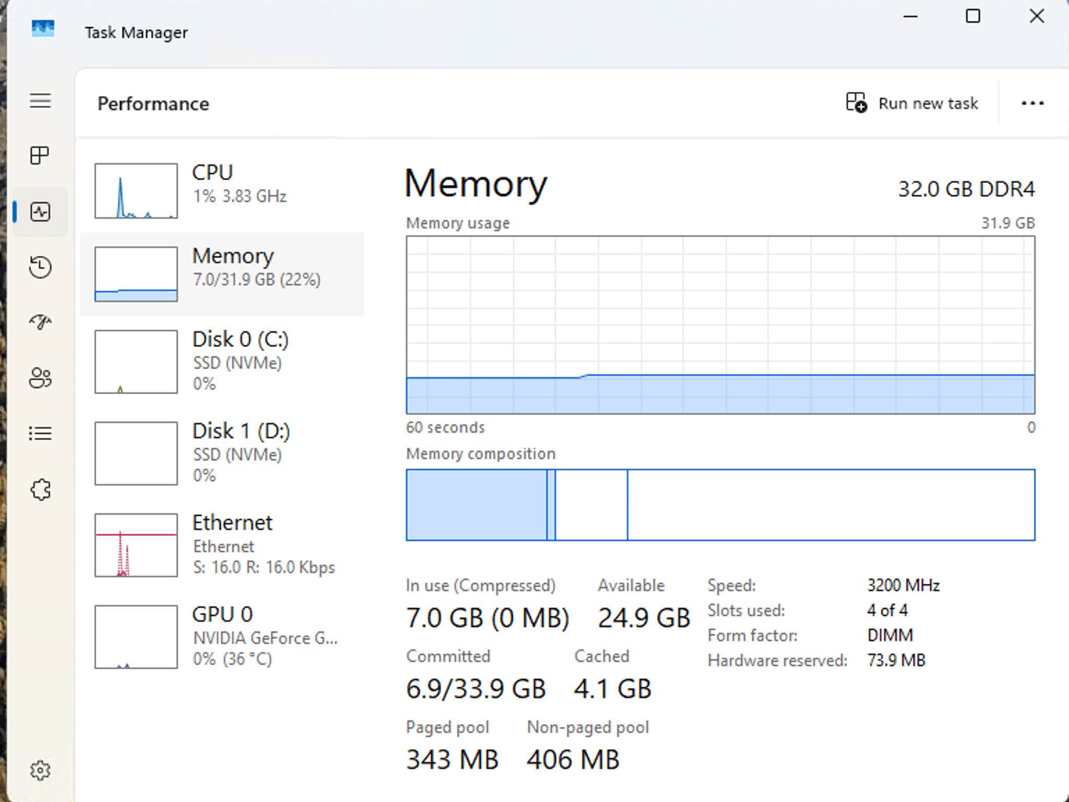
Task: Click the standby segment of the Memory composition bar
Action: click(591, 505)
